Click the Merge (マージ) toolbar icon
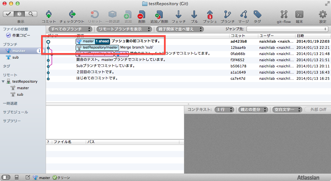This screenshot has width=331, height=181. (x=243, y=15)
